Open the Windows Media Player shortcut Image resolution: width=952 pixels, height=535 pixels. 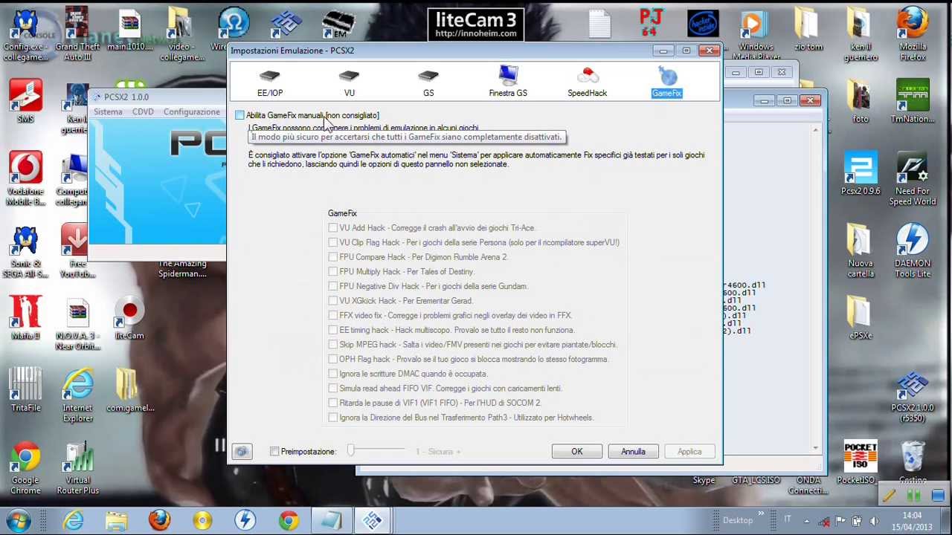point(756,35)
